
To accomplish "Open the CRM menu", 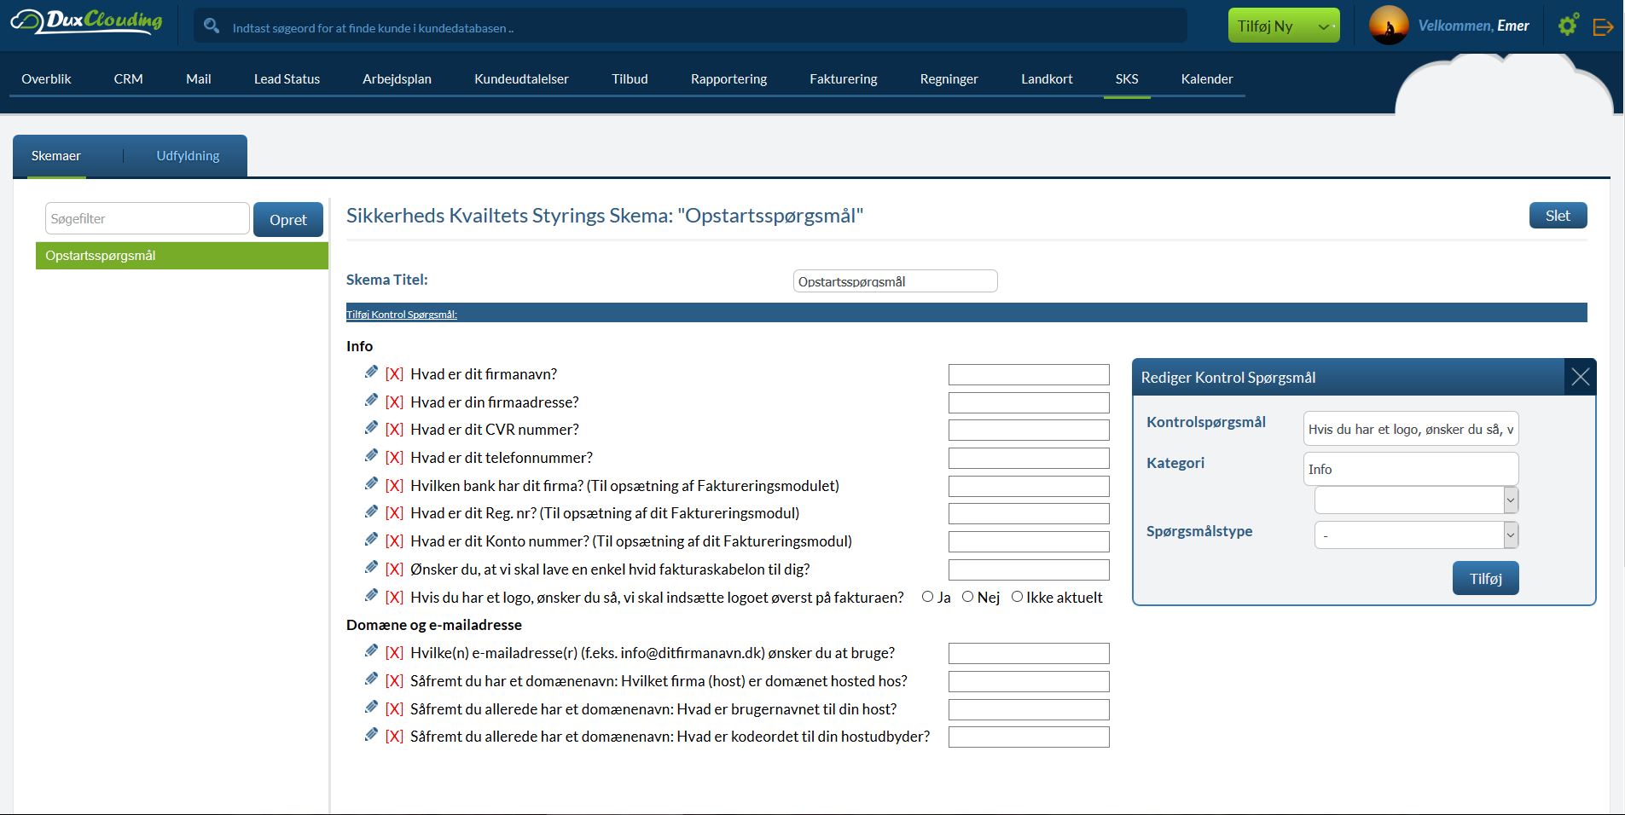I will pos(129,78).
